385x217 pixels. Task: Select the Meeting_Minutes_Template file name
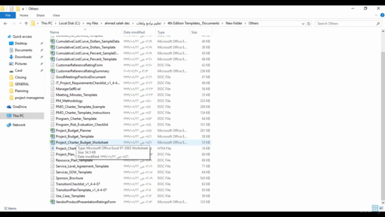(76, 95)
